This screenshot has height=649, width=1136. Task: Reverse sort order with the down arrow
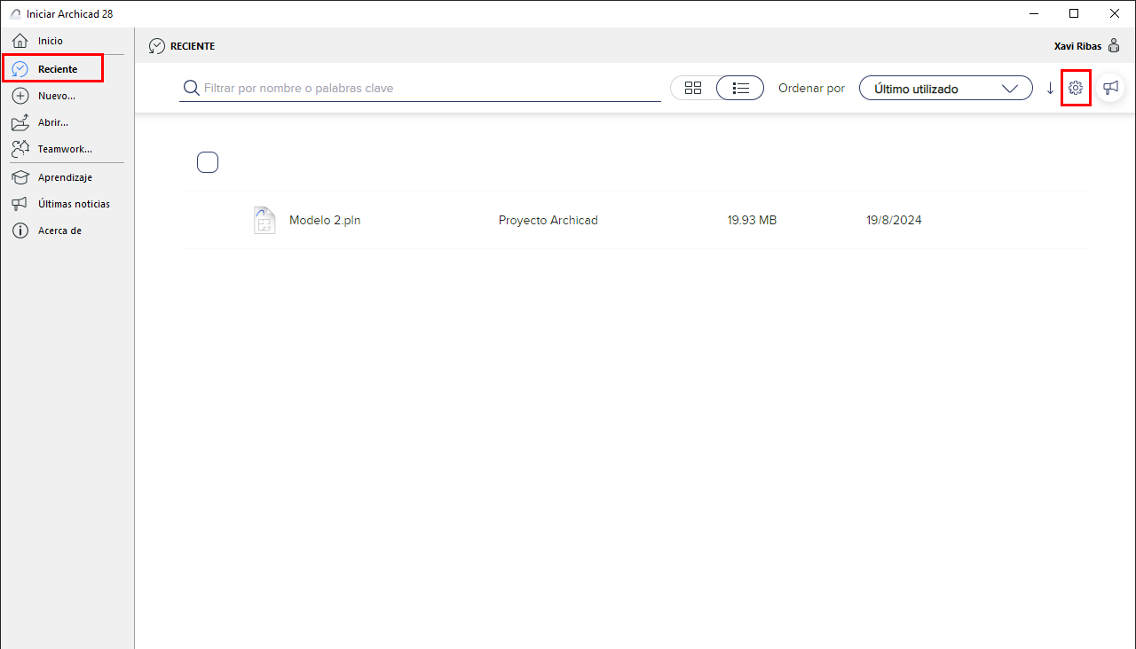click(x=1050, y=88)
